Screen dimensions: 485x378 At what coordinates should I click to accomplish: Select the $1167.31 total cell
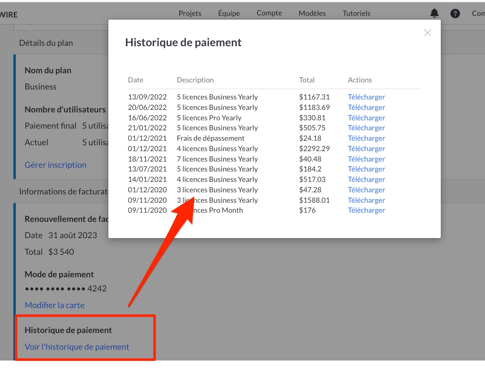(314, 97)
